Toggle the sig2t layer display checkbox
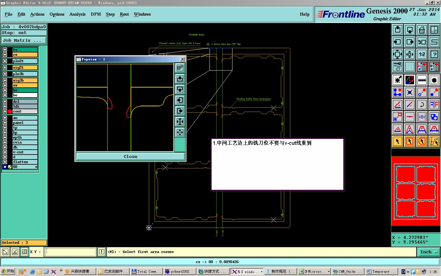 click(x=5, y=67)
